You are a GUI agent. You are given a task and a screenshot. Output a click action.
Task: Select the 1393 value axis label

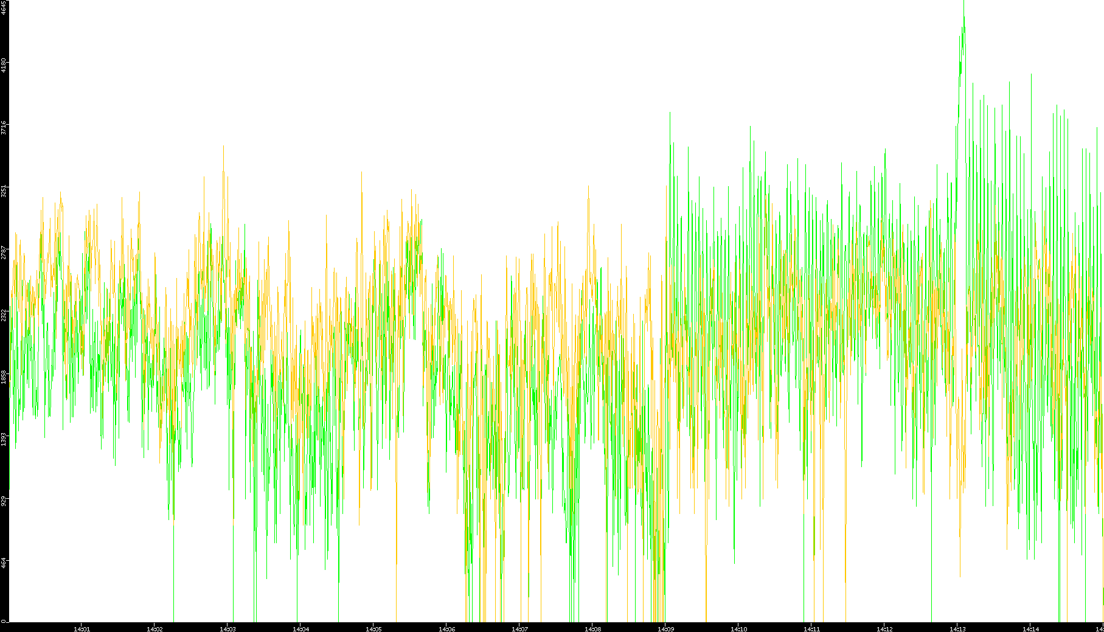click(x=4, y=438)
